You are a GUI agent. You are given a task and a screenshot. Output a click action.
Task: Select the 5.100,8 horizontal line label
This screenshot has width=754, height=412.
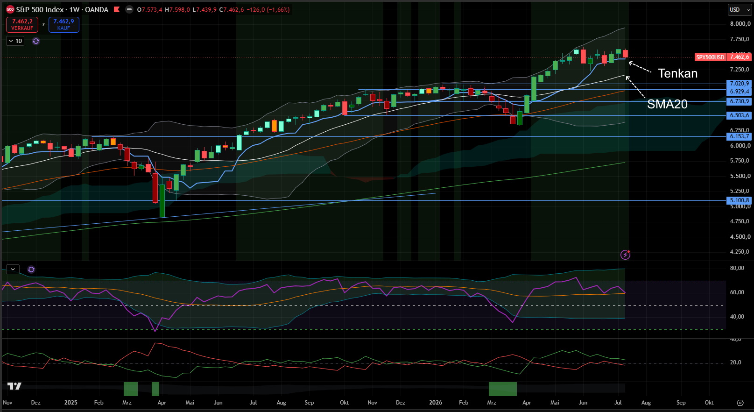(x=740, y=200)
